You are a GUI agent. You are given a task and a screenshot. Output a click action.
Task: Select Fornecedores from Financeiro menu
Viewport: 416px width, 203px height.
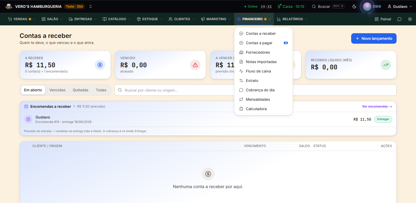(264, 52)
